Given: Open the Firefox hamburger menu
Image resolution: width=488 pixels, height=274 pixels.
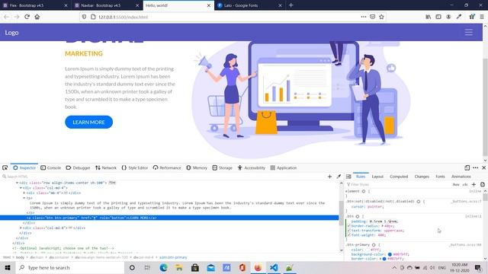Looking at the screenshot, I should [x=482, y=17].
